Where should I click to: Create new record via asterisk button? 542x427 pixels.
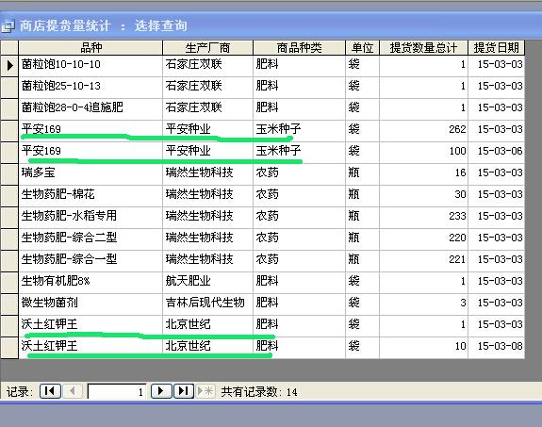(205, 391)
